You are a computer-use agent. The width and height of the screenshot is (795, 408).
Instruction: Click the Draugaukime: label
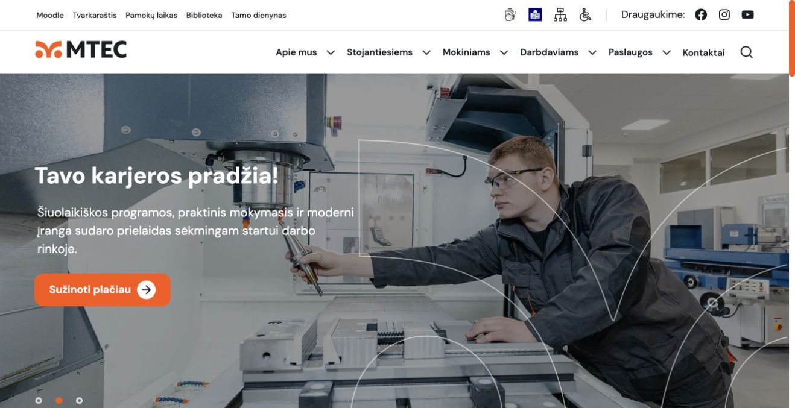click(x=653, y=14)
